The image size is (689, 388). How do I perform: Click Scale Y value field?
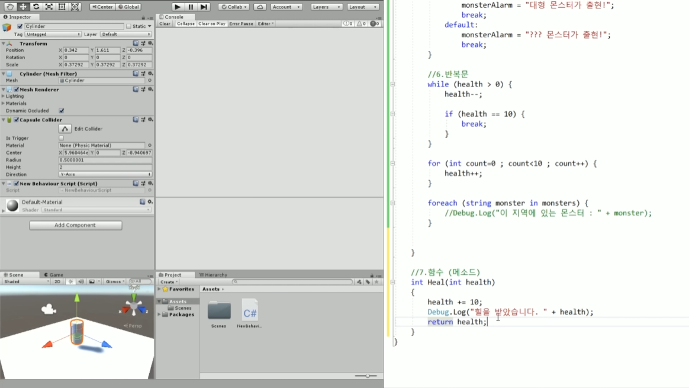click(x=108, y=65)
